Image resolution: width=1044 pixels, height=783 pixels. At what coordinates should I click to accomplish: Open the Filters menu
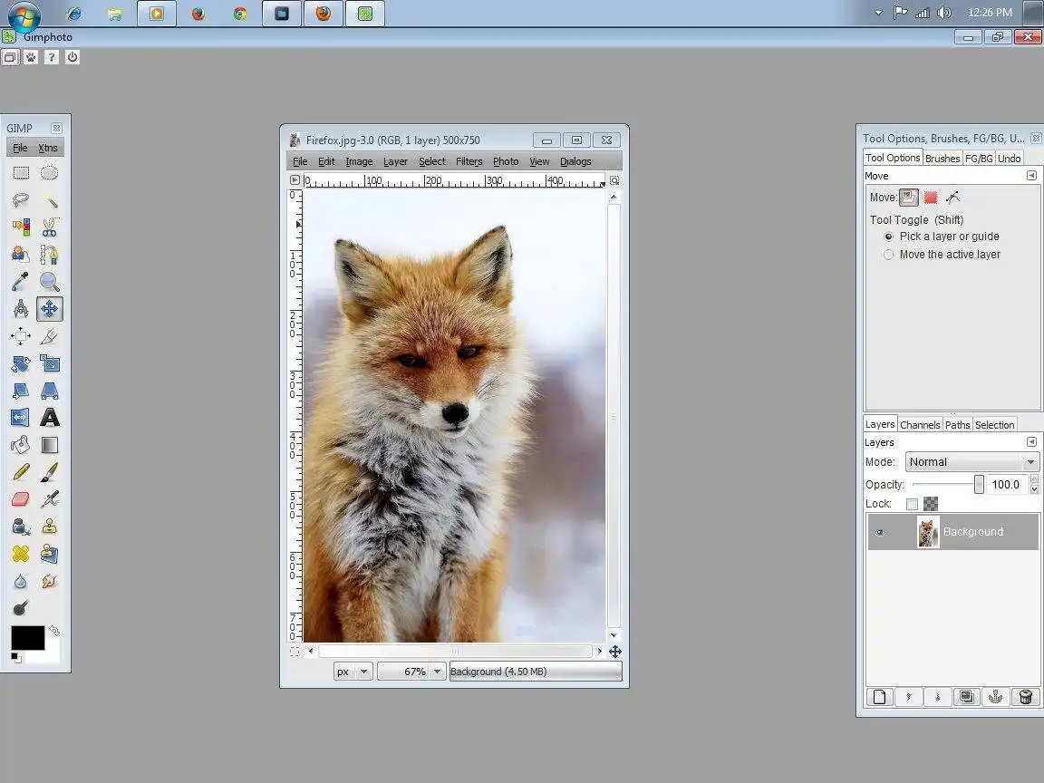[x=469, y=161]
